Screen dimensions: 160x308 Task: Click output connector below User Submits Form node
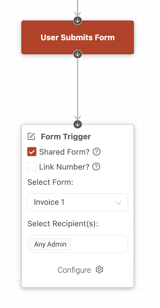pyautogui.click(x=78, y=54)
